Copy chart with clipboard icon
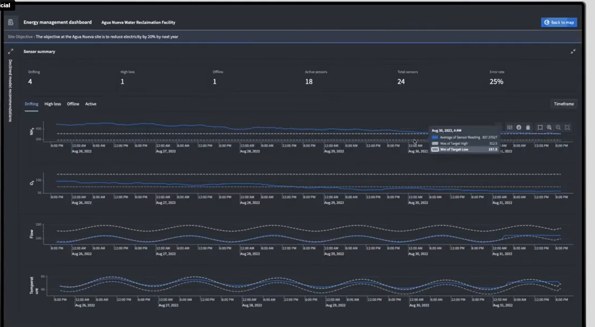The height and width of the screenshot is (327, 595). (528, 128)
